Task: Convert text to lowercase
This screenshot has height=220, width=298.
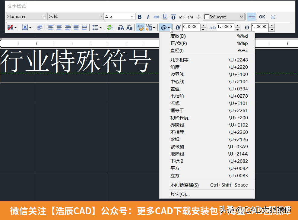Action: [129, 28]
